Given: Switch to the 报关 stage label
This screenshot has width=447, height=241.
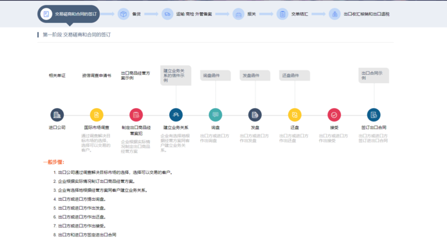Looking at the screenshot, I should click(x=252, y=14).
